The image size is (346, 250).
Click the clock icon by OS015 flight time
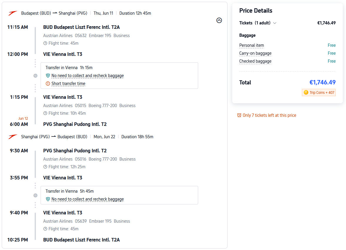(45, 113)
